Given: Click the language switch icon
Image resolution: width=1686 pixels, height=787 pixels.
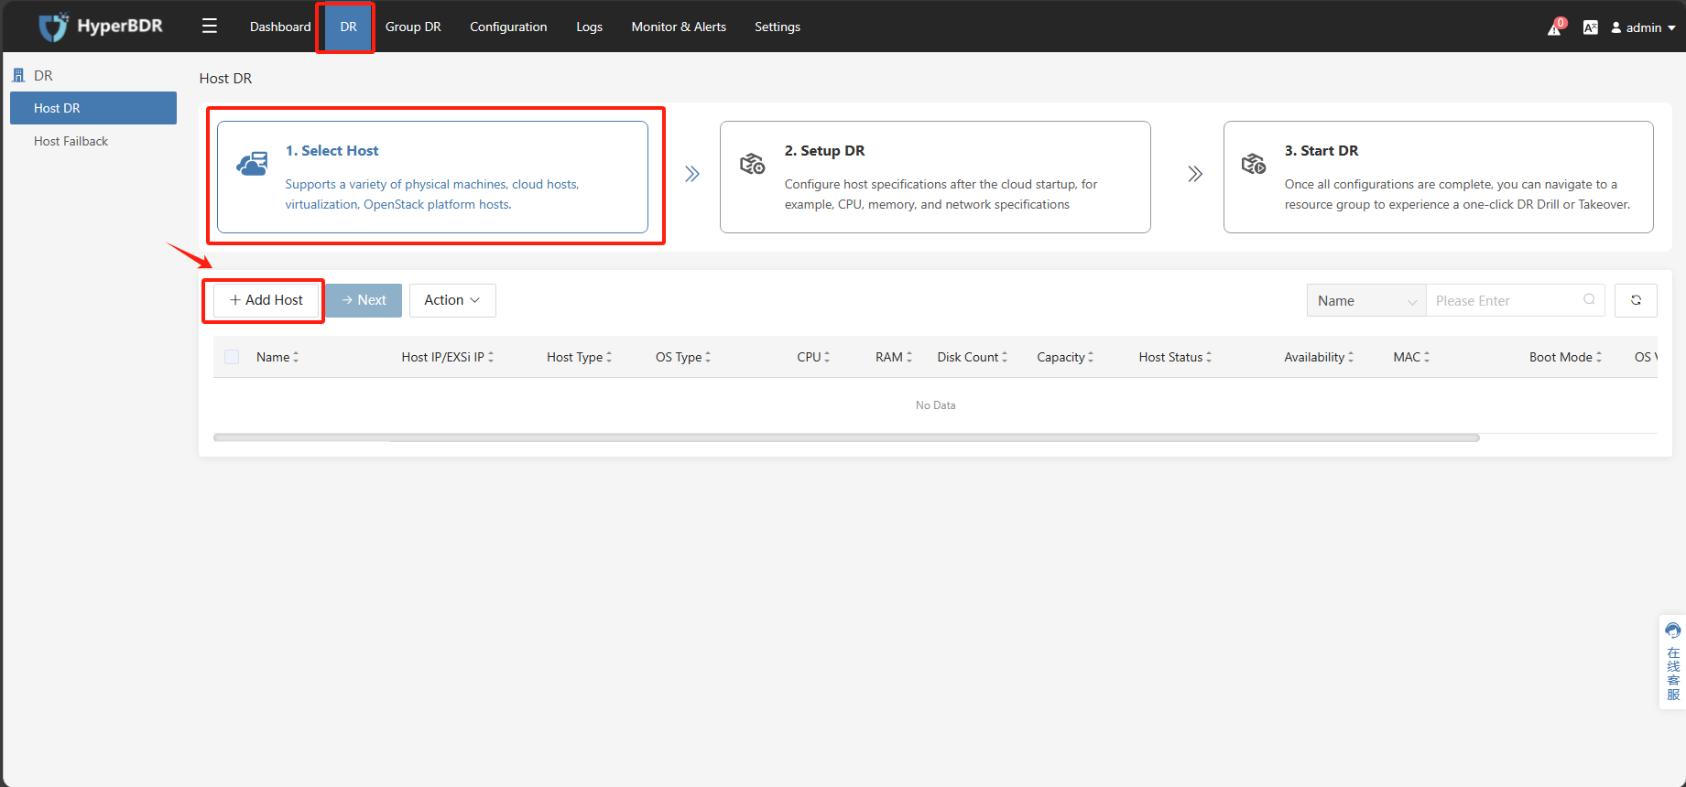Looking at the screenshot, I should 1591,27.
